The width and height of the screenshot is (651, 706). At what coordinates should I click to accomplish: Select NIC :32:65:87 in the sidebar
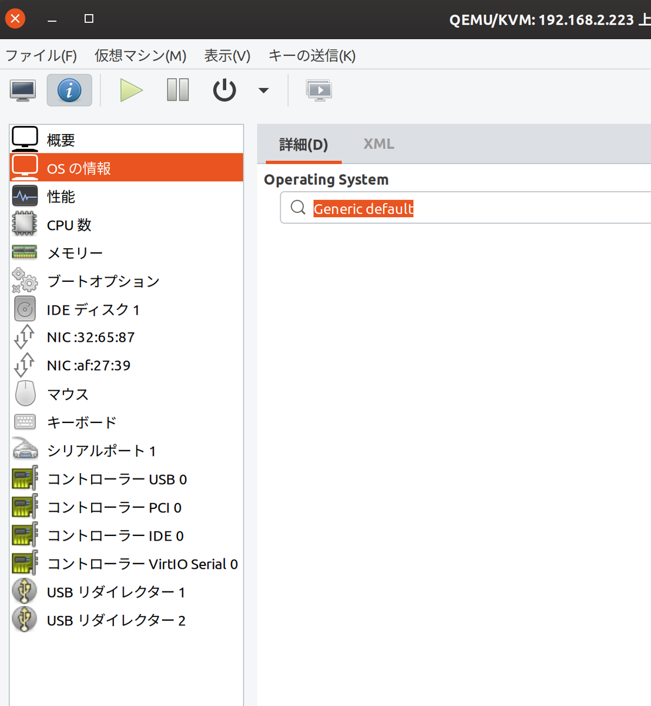(x=91, y=337)
